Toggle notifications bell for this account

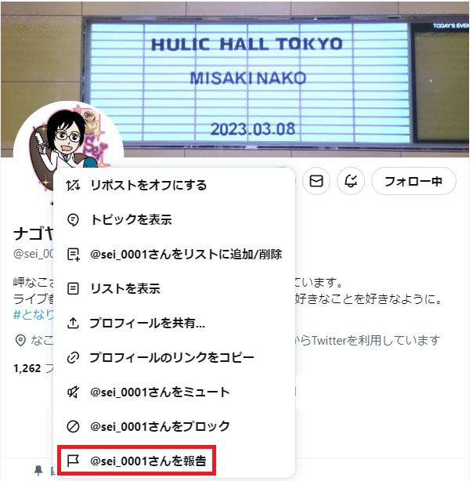[351, 181]
